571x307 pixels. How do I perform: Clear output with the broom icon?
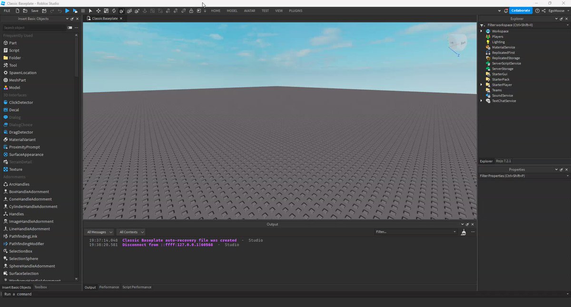click(463, 232)
